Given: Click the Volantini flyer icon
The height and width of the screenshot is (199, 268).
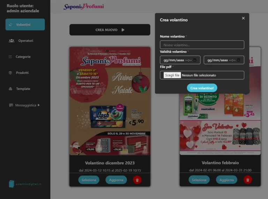Looking at the screenshot, I should pos(10,24).
